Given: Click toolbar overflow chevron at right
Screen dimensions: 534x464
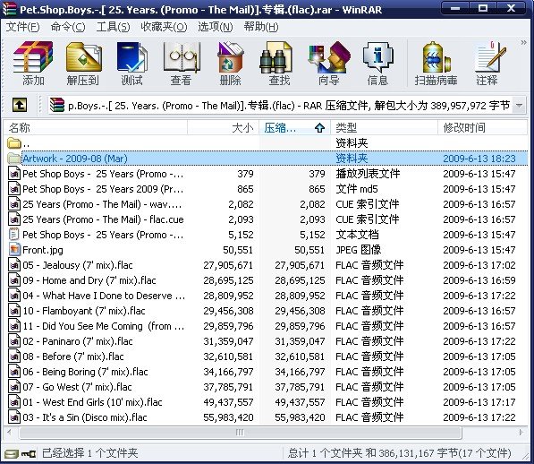Looking at the screenshot, I should (x=523, y=43).
